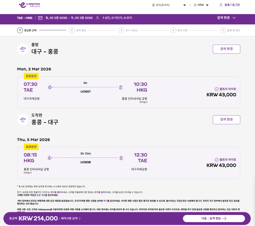Click the departure plane icon beside 대구 - 홍콩
This screenshot has height=226, width=255.
click(23, 49)
